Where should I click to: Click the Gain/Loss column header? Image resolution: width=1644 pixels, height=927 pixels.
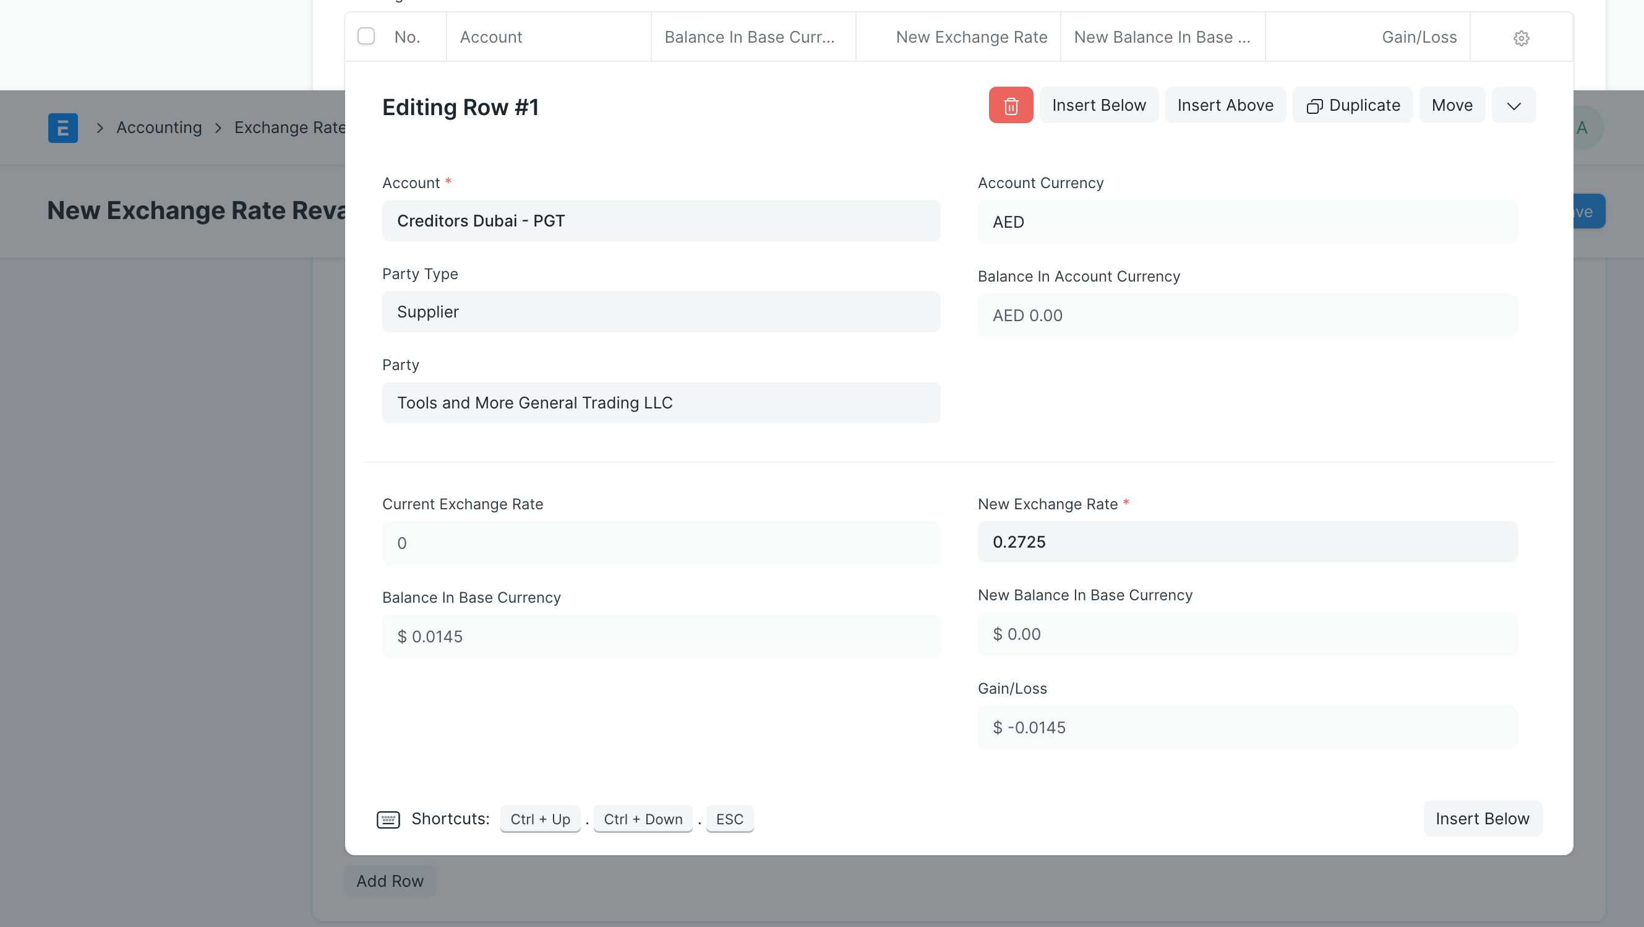pos(1367,37)
